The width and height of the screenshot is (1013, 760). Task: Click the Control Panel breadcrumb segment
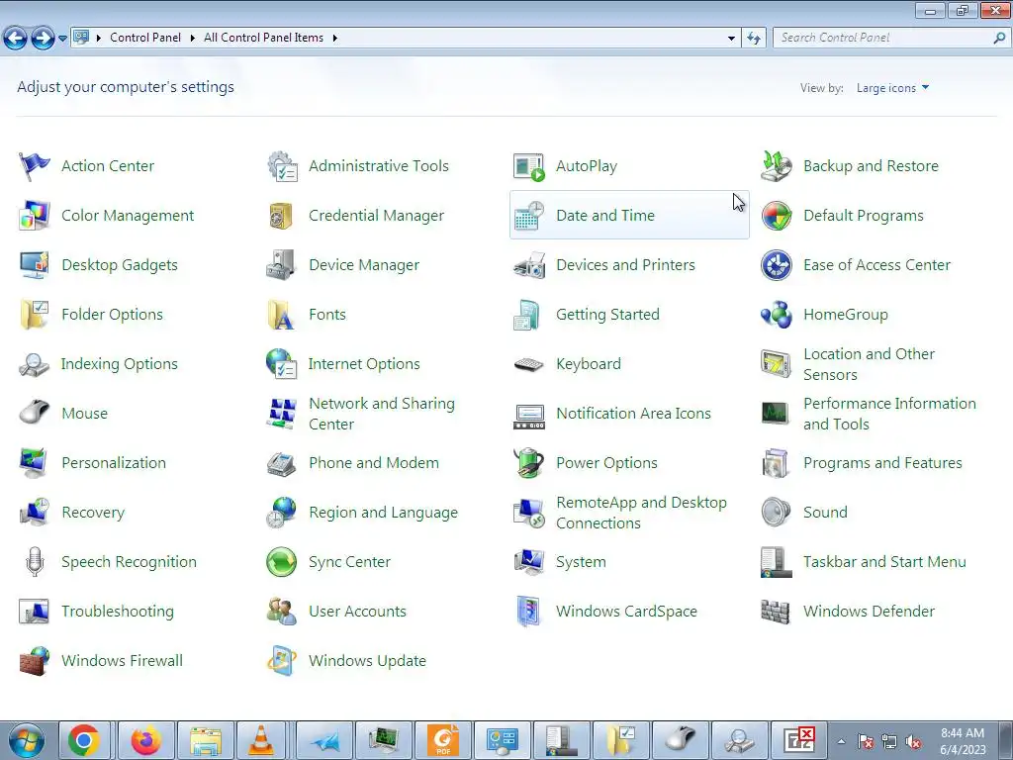click(x=145, y=38)
